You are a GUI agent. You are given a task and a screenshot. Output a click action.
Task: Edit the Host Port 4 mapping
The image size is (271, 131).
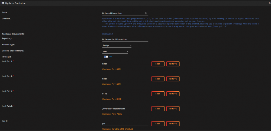[158, 94]
